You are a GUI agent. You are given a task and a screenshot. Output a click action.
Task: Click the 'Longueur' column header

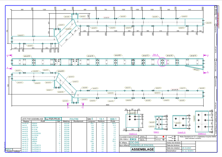point(92,121)
